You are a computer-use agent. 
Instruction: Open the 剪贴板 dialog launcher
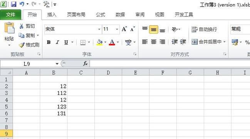[39, 54]
